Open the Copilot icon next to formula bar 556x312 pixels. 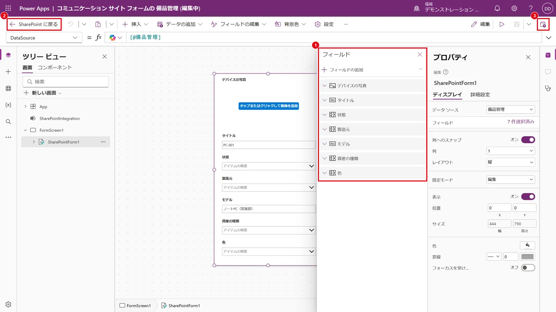pyautogui.click(x=113, y=37)
